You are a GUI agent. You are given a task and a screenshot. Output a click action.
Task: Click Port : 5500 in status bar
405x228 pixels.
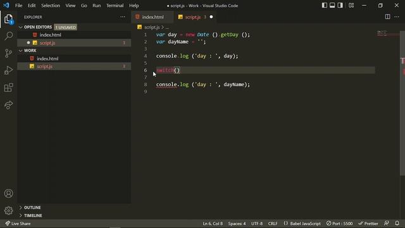(x=339, y=224)
